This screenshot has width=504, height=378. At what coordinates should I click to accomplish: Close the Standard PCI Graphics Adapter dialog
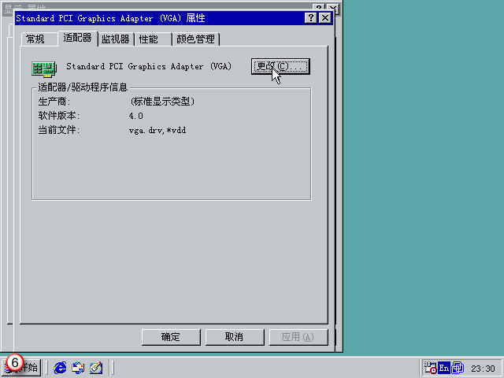pos(325,17)
